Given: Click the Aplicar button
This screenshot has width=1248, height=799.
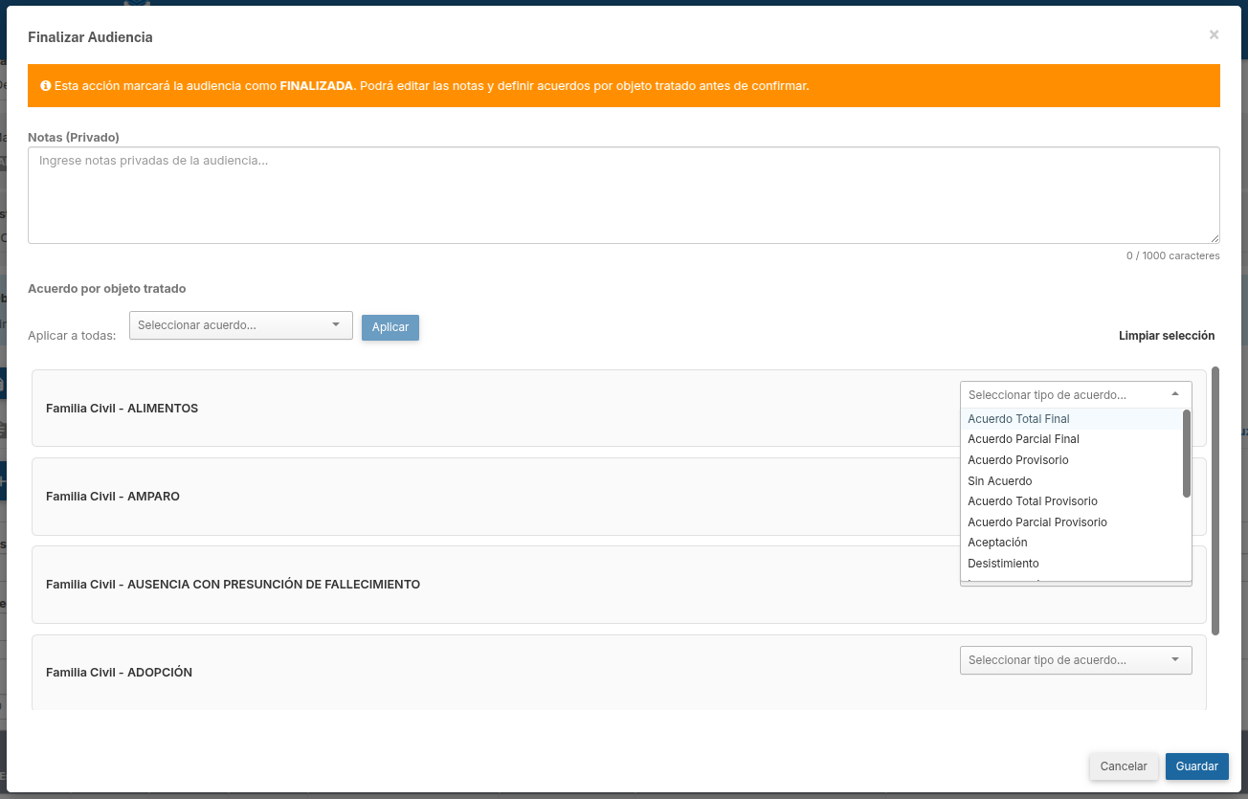Looking at the screenshot, I should 390,327.
